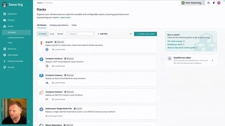
Task: Open the three-dot more options menu
Action: click(131, 34)
